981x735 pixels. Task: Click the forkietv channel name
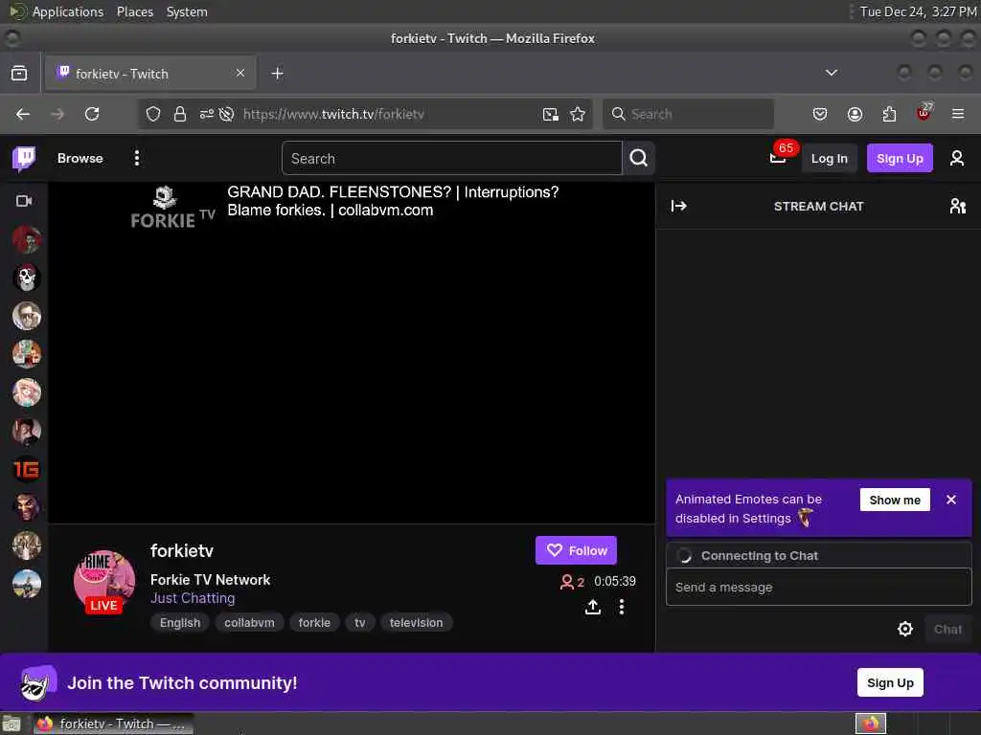[x=182, y=550]
